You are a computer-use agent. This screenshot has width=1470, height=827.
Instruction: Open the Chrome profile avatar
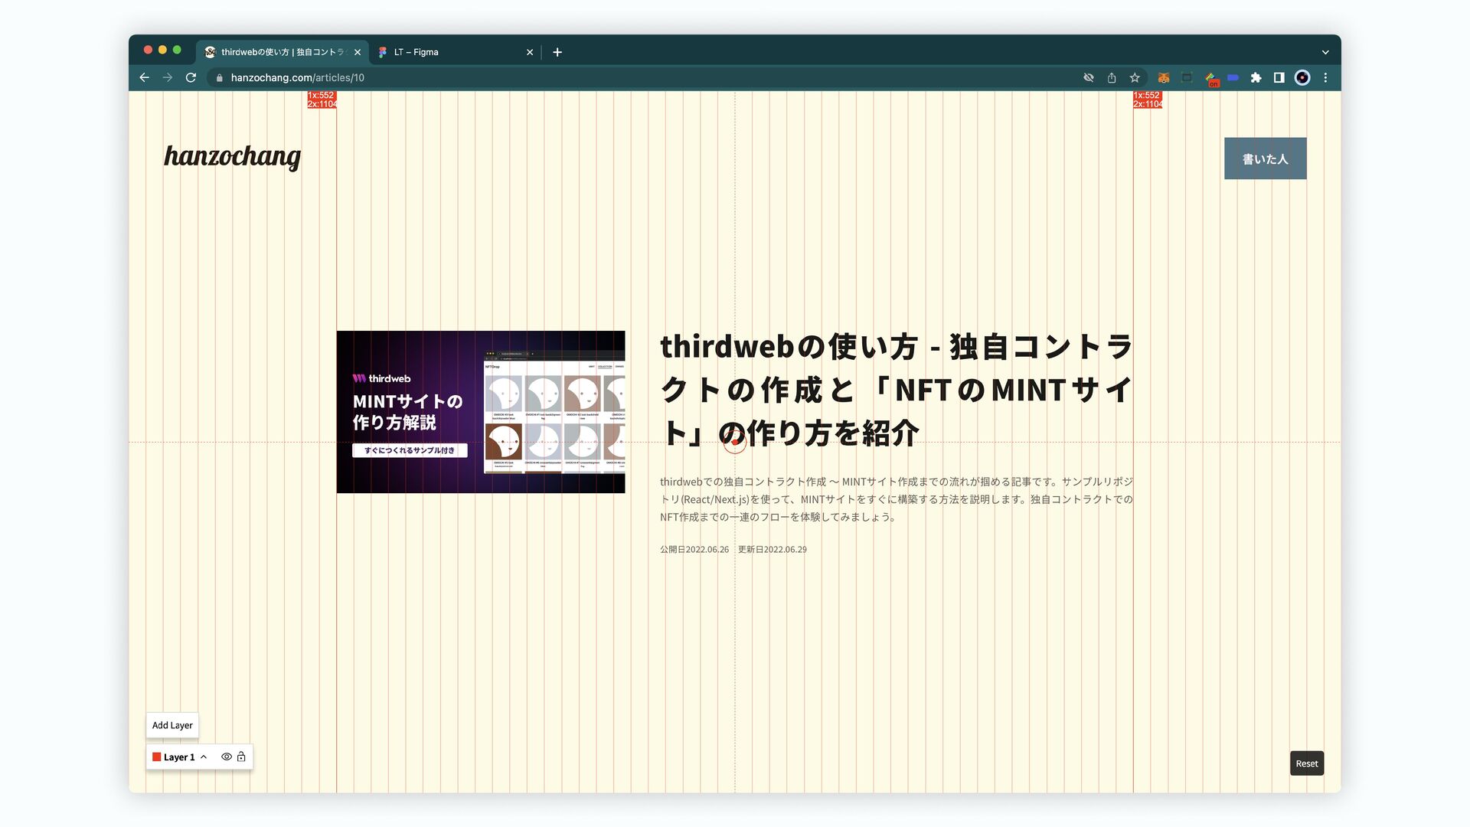1302,77
